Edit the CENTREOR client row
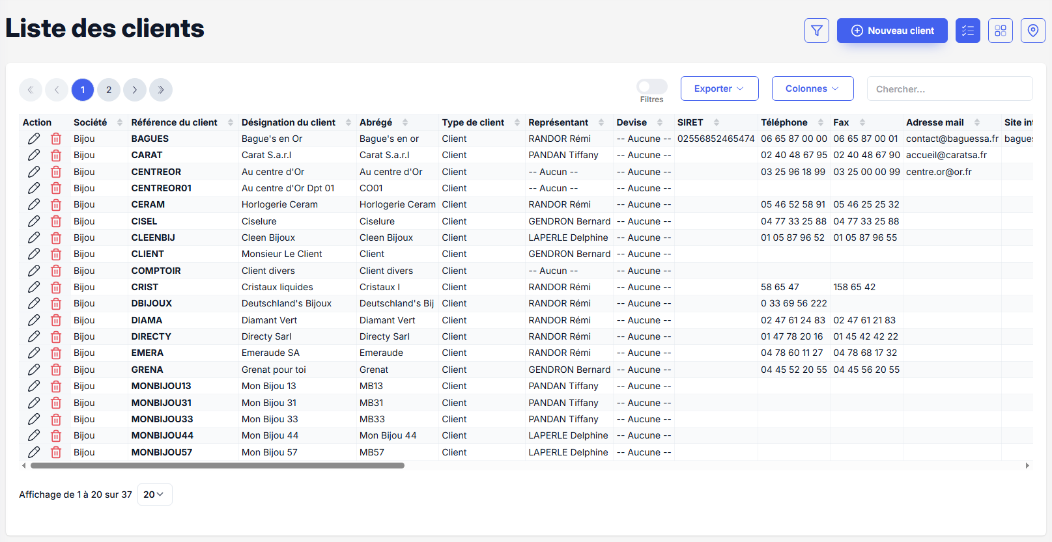Viewport: 1052px width, 542px height. point(34,172)
